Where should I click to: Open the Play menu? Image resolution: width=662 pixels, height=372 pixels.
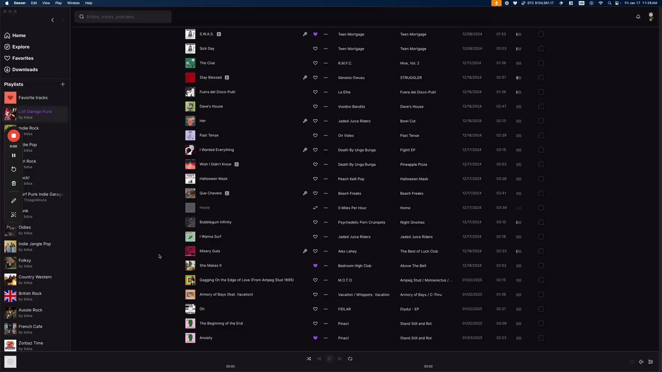click(58, 3)
